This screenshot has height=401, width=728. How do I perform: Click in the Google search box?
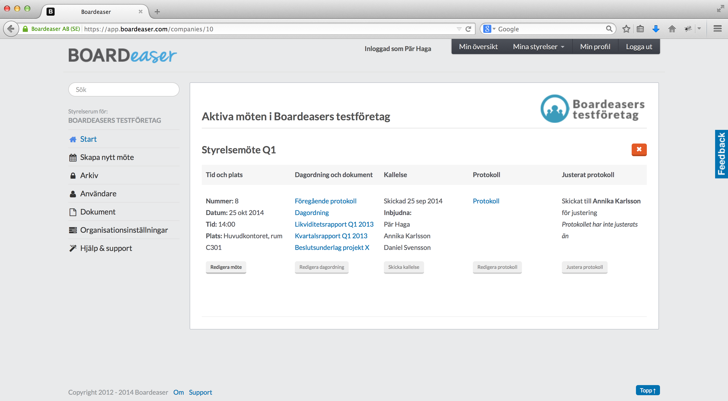pos(551,29)
